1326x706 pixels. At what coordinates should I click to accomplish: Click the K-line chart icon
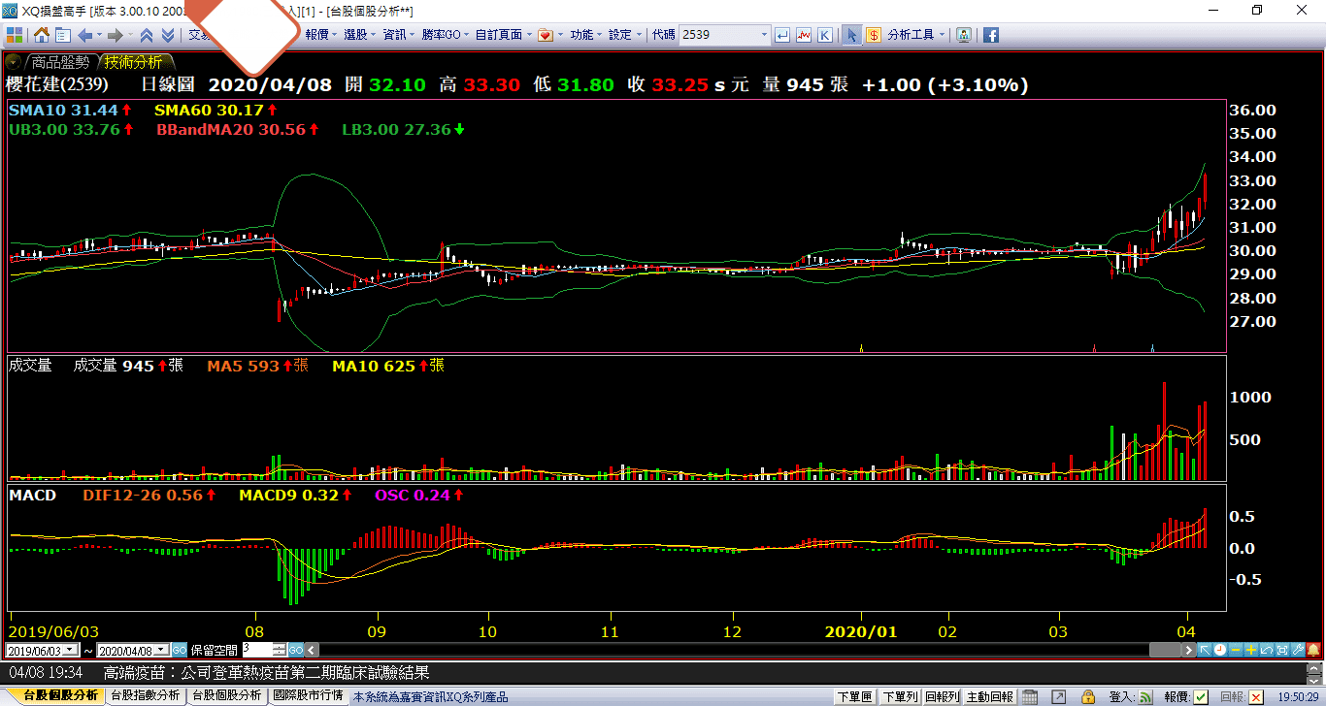tap(824, 35)
